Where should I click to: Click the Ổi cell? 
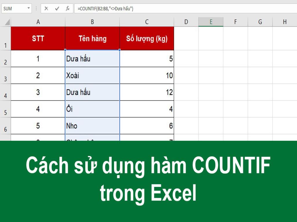click(x=93, y=109)
